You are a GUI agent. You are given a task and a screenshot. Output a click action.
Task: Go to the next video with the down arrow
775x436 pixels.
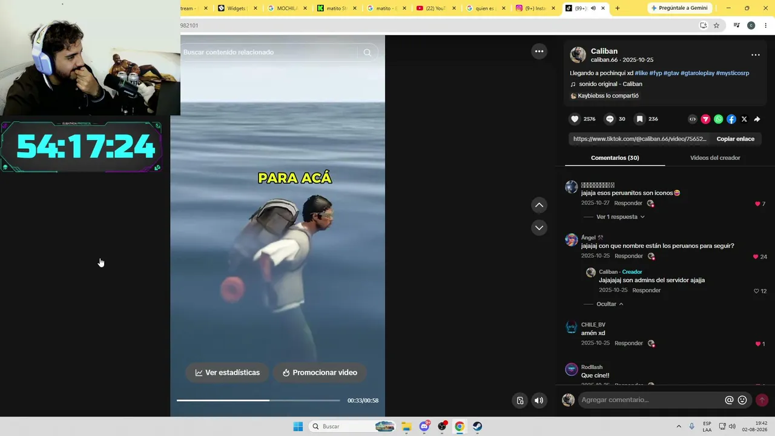539,228
